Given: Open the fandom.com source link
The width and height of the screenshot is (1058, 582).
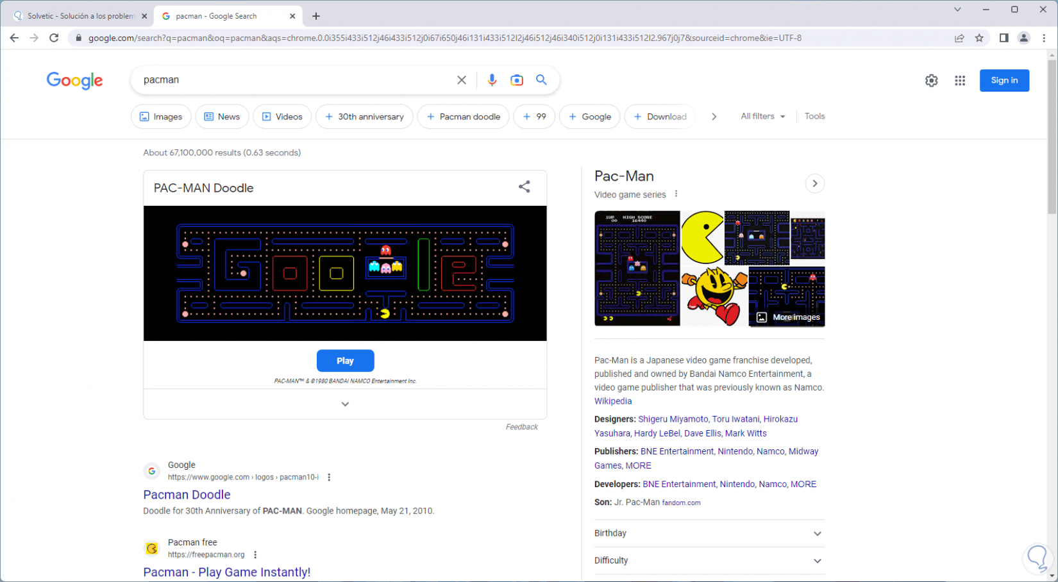Looking at the screenshot, I should [x=681, y=503].
